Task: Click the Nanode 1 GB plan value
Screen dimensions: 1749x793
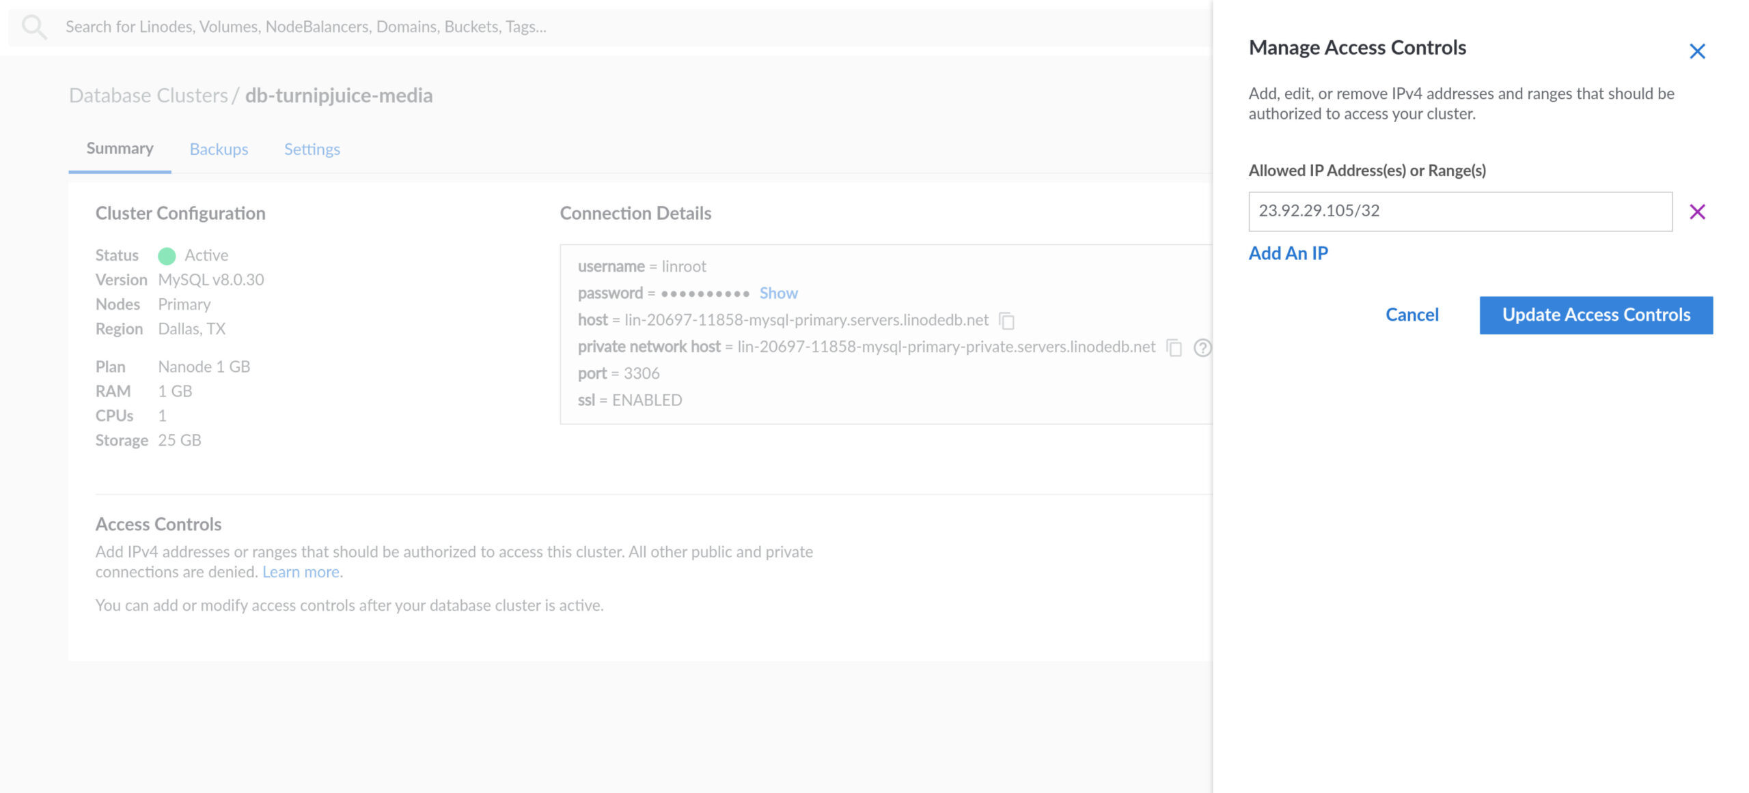Action: coord(204,366)
